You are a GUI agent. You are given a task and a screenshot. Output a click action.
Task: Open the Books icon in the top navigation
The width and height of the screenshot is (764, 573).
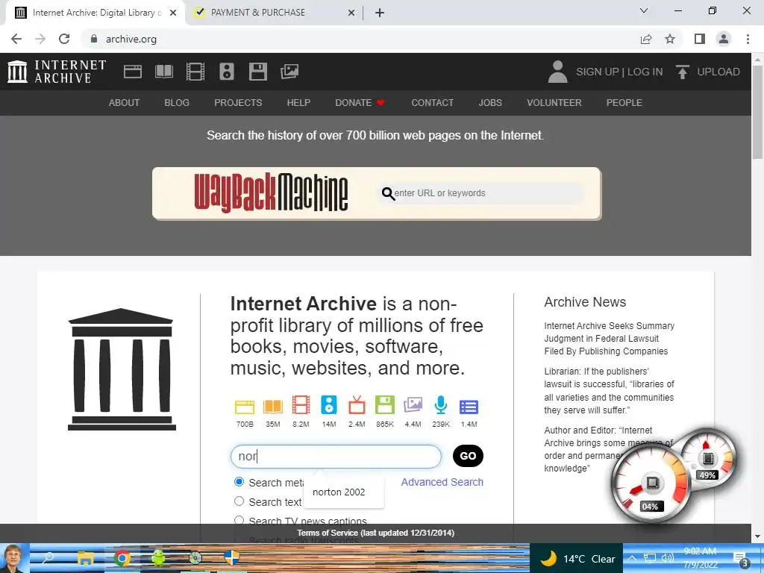tap(163, 72)
